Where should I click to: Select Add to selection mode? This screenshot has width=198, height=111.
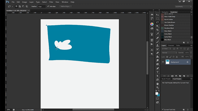[20, 6]
